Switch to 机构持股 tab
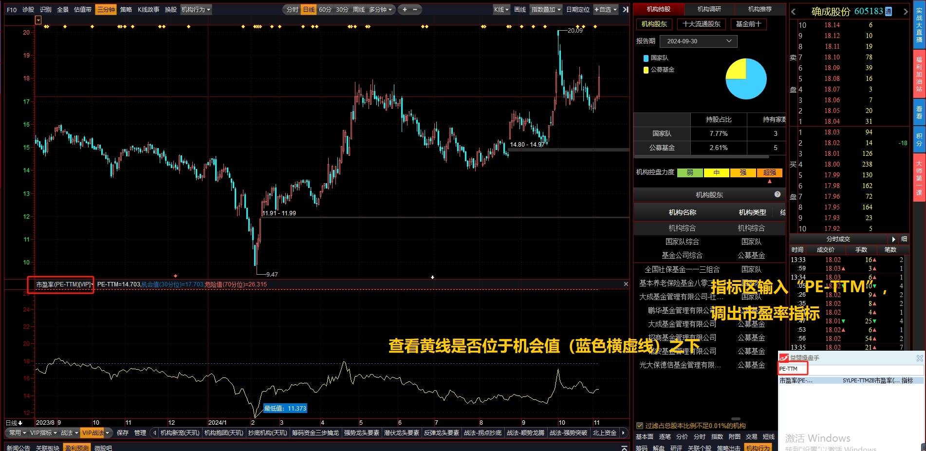This screenshot has height=451, width=926. [658, 9]
